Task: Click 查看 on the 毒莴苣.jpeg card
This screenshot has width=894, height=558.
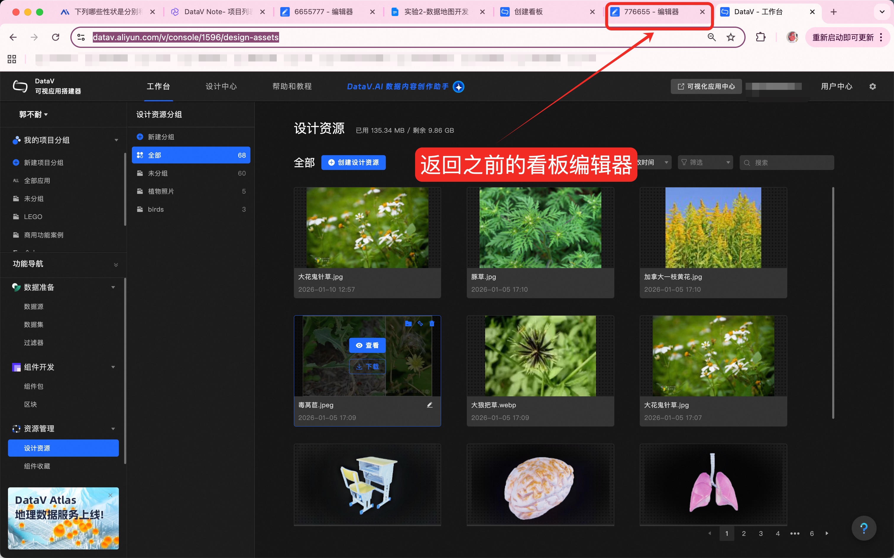Action: [x=367, y=345]
